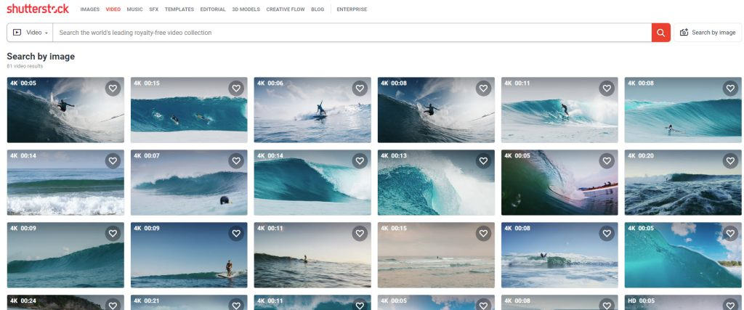Favorite the 4K 00:21 video
Screen dimensions: 744x310
pos(236,305)
